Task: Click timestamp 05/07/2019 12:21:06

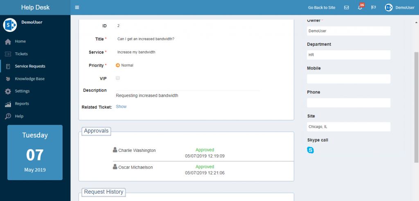Action: 205,173
